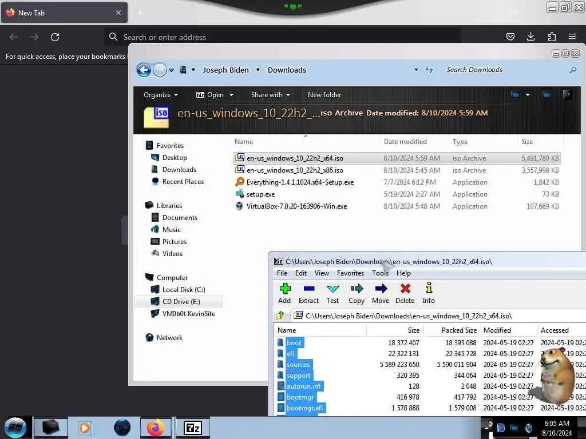Viewport: 586px width, 439px height.
Task: Sort by the Date modified column
Action: [405, 142]
